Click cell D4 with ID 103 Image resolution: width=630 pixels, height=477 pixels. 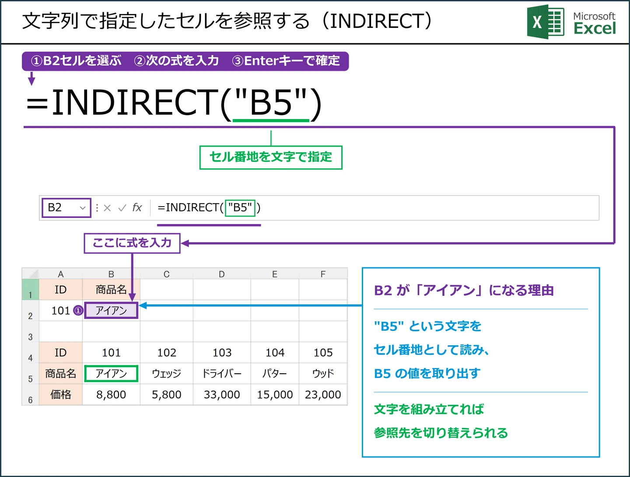[x=222, y=353]
